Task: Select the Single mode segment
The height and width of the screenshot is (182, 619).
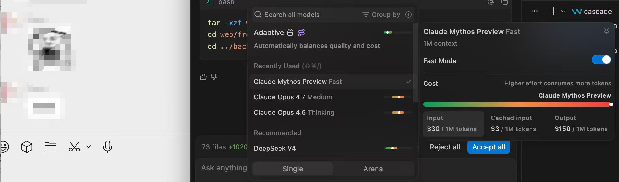Action: [293, 169]
